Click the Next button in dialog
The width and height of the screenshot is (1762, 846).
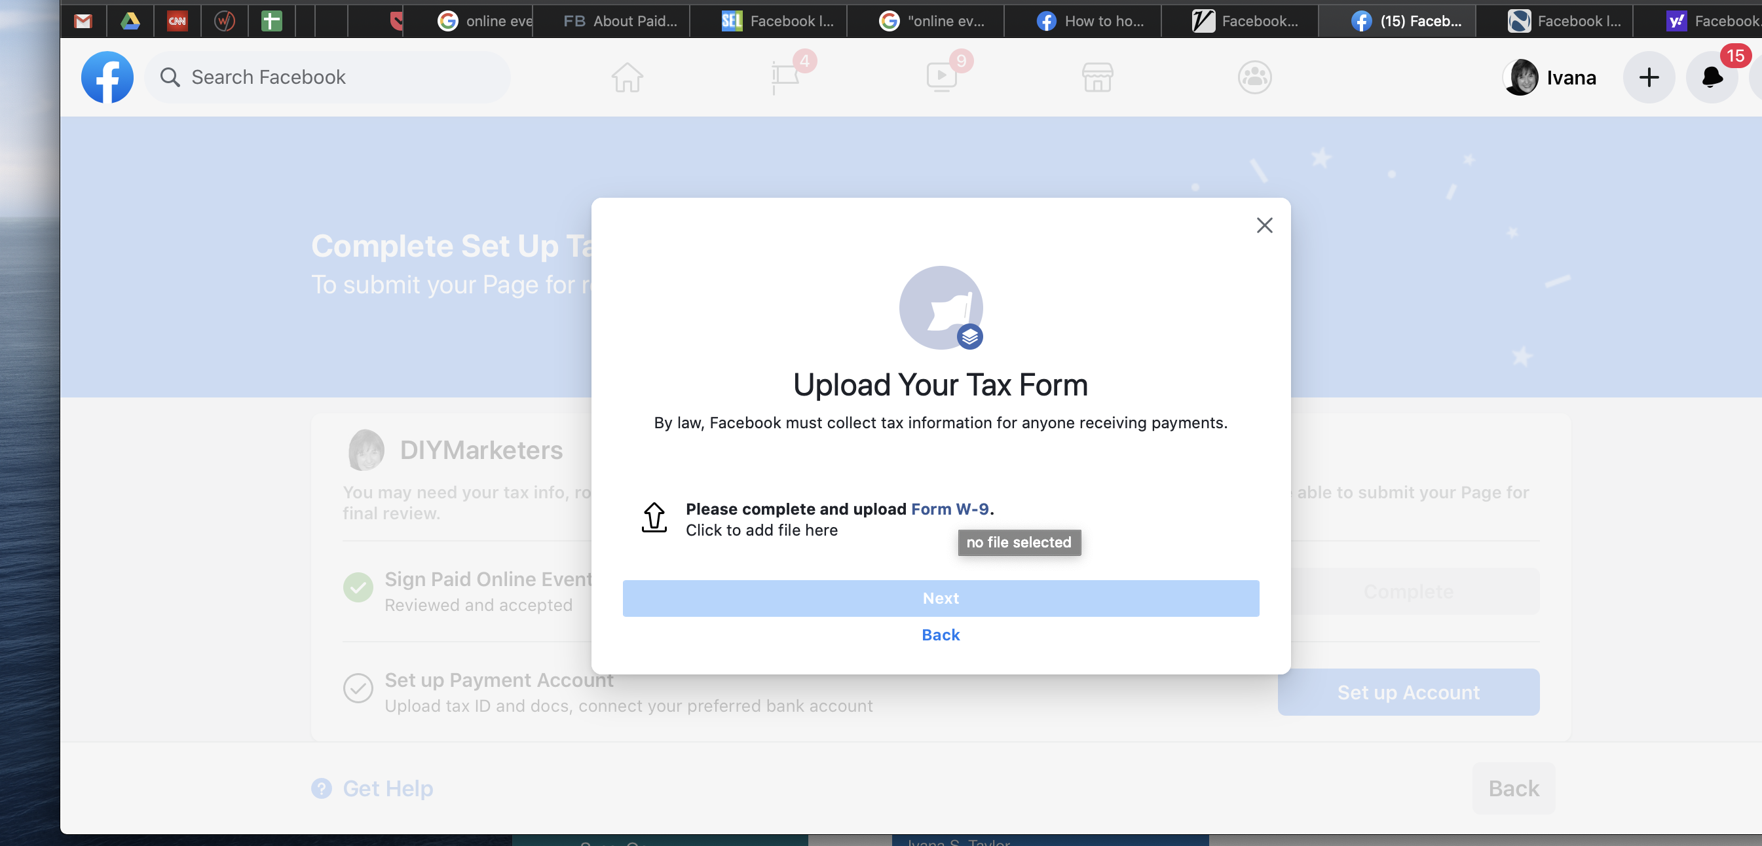pos(941,598)
